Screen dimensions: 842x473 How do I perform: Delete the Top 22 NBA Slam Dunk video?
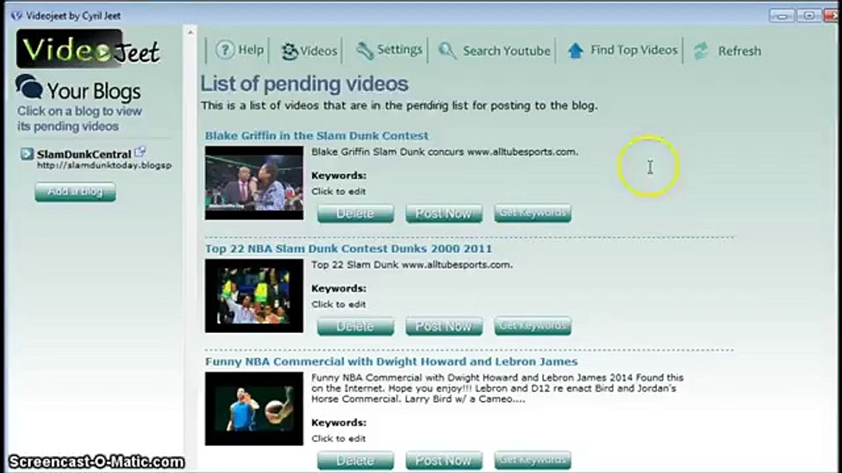[356, 327]
